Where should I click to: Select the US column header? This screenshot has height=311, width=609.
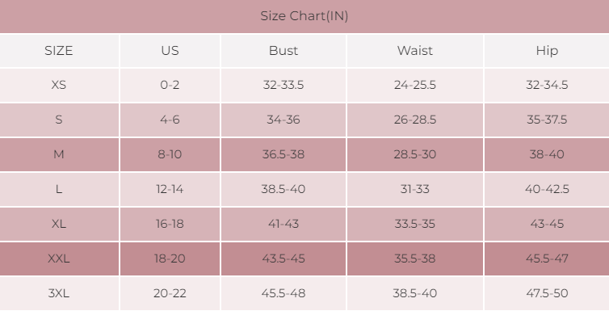(x=170, y=50)
